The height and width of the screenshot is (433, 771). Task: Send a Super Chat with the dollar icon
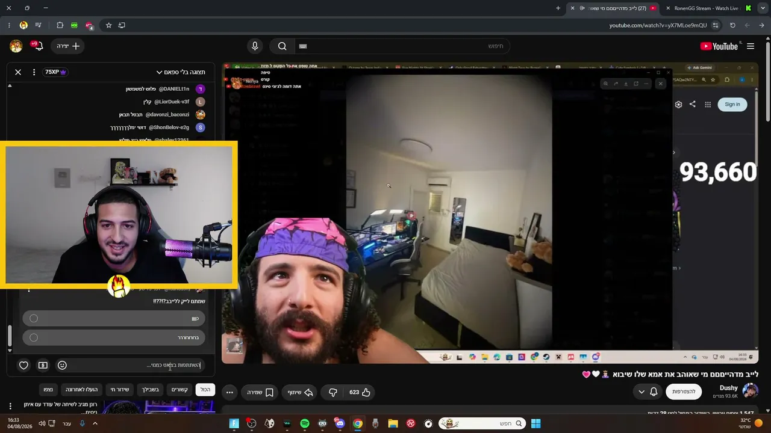point(43,365)
